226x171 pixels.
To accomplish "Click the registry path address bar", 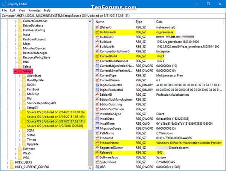I will point(113,16).
